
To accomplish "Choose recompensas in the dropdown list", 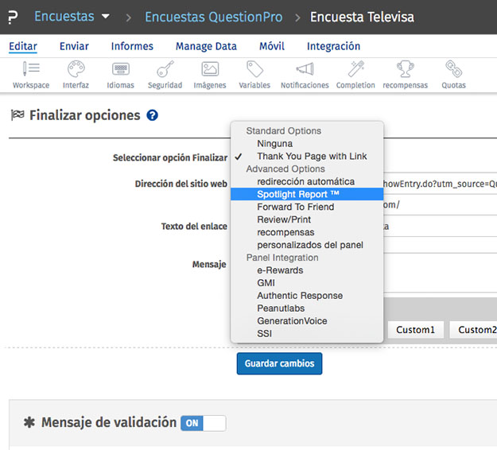I will click(x=307, y=232).
